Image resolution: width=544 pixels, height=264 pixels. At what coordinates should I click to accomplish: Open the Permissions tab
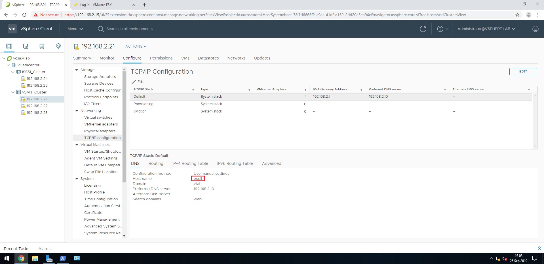(x=161, y=58)
